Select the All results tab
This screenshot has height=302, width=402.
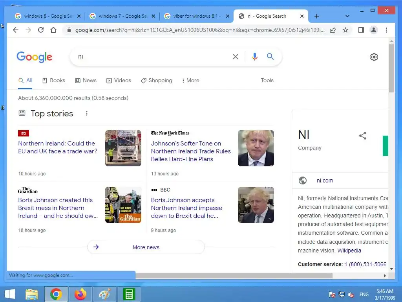pyautogui.click(x=25, y=80)
